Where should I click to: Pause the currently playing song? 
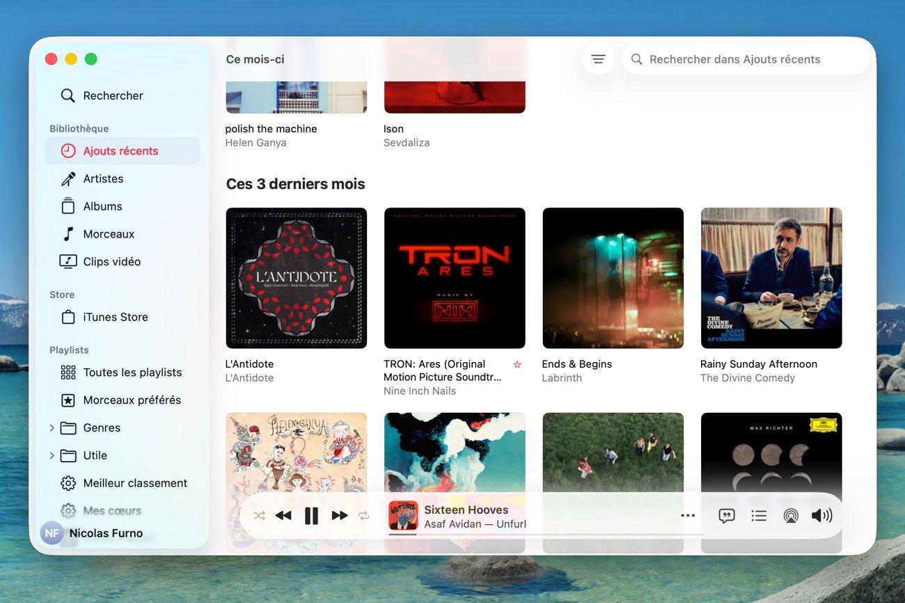pyautogui.click(x=311, y=516)
